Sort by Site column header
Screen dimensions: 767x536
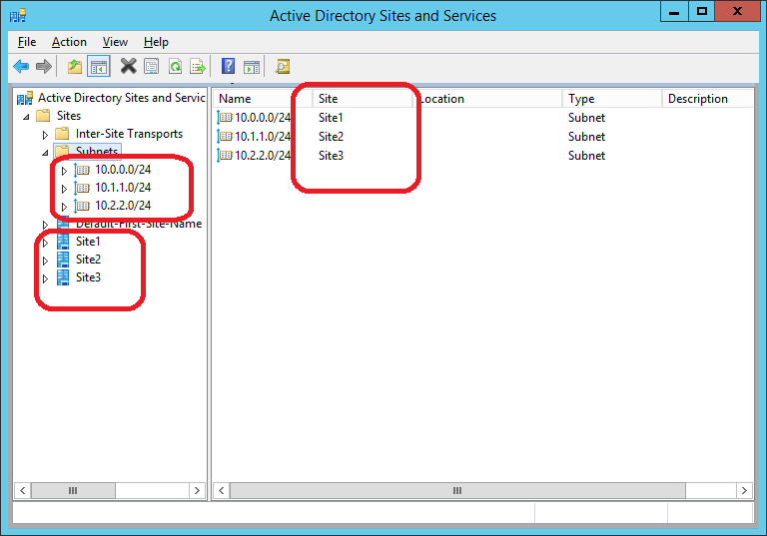363,98
